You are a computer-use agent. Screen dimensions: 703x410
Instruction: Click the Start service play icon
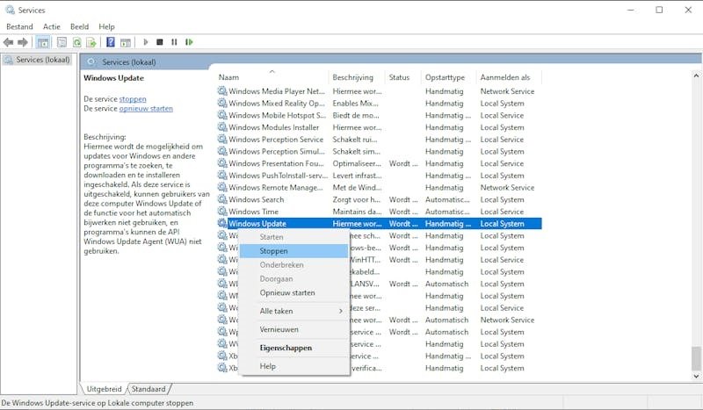[146, 42]
